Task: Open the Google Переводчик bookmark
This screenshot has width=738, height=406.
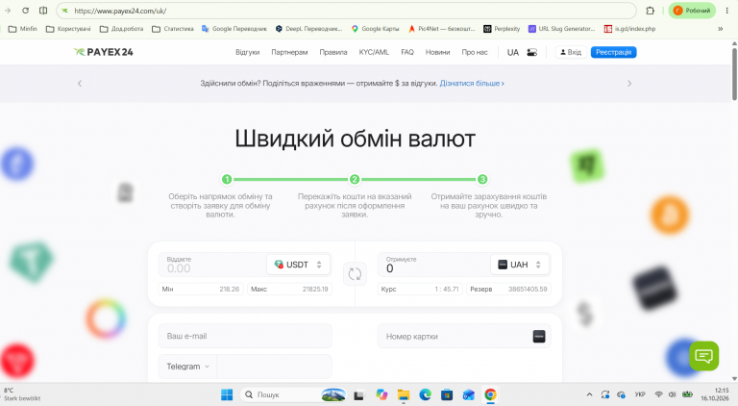Action: (234, 29)
